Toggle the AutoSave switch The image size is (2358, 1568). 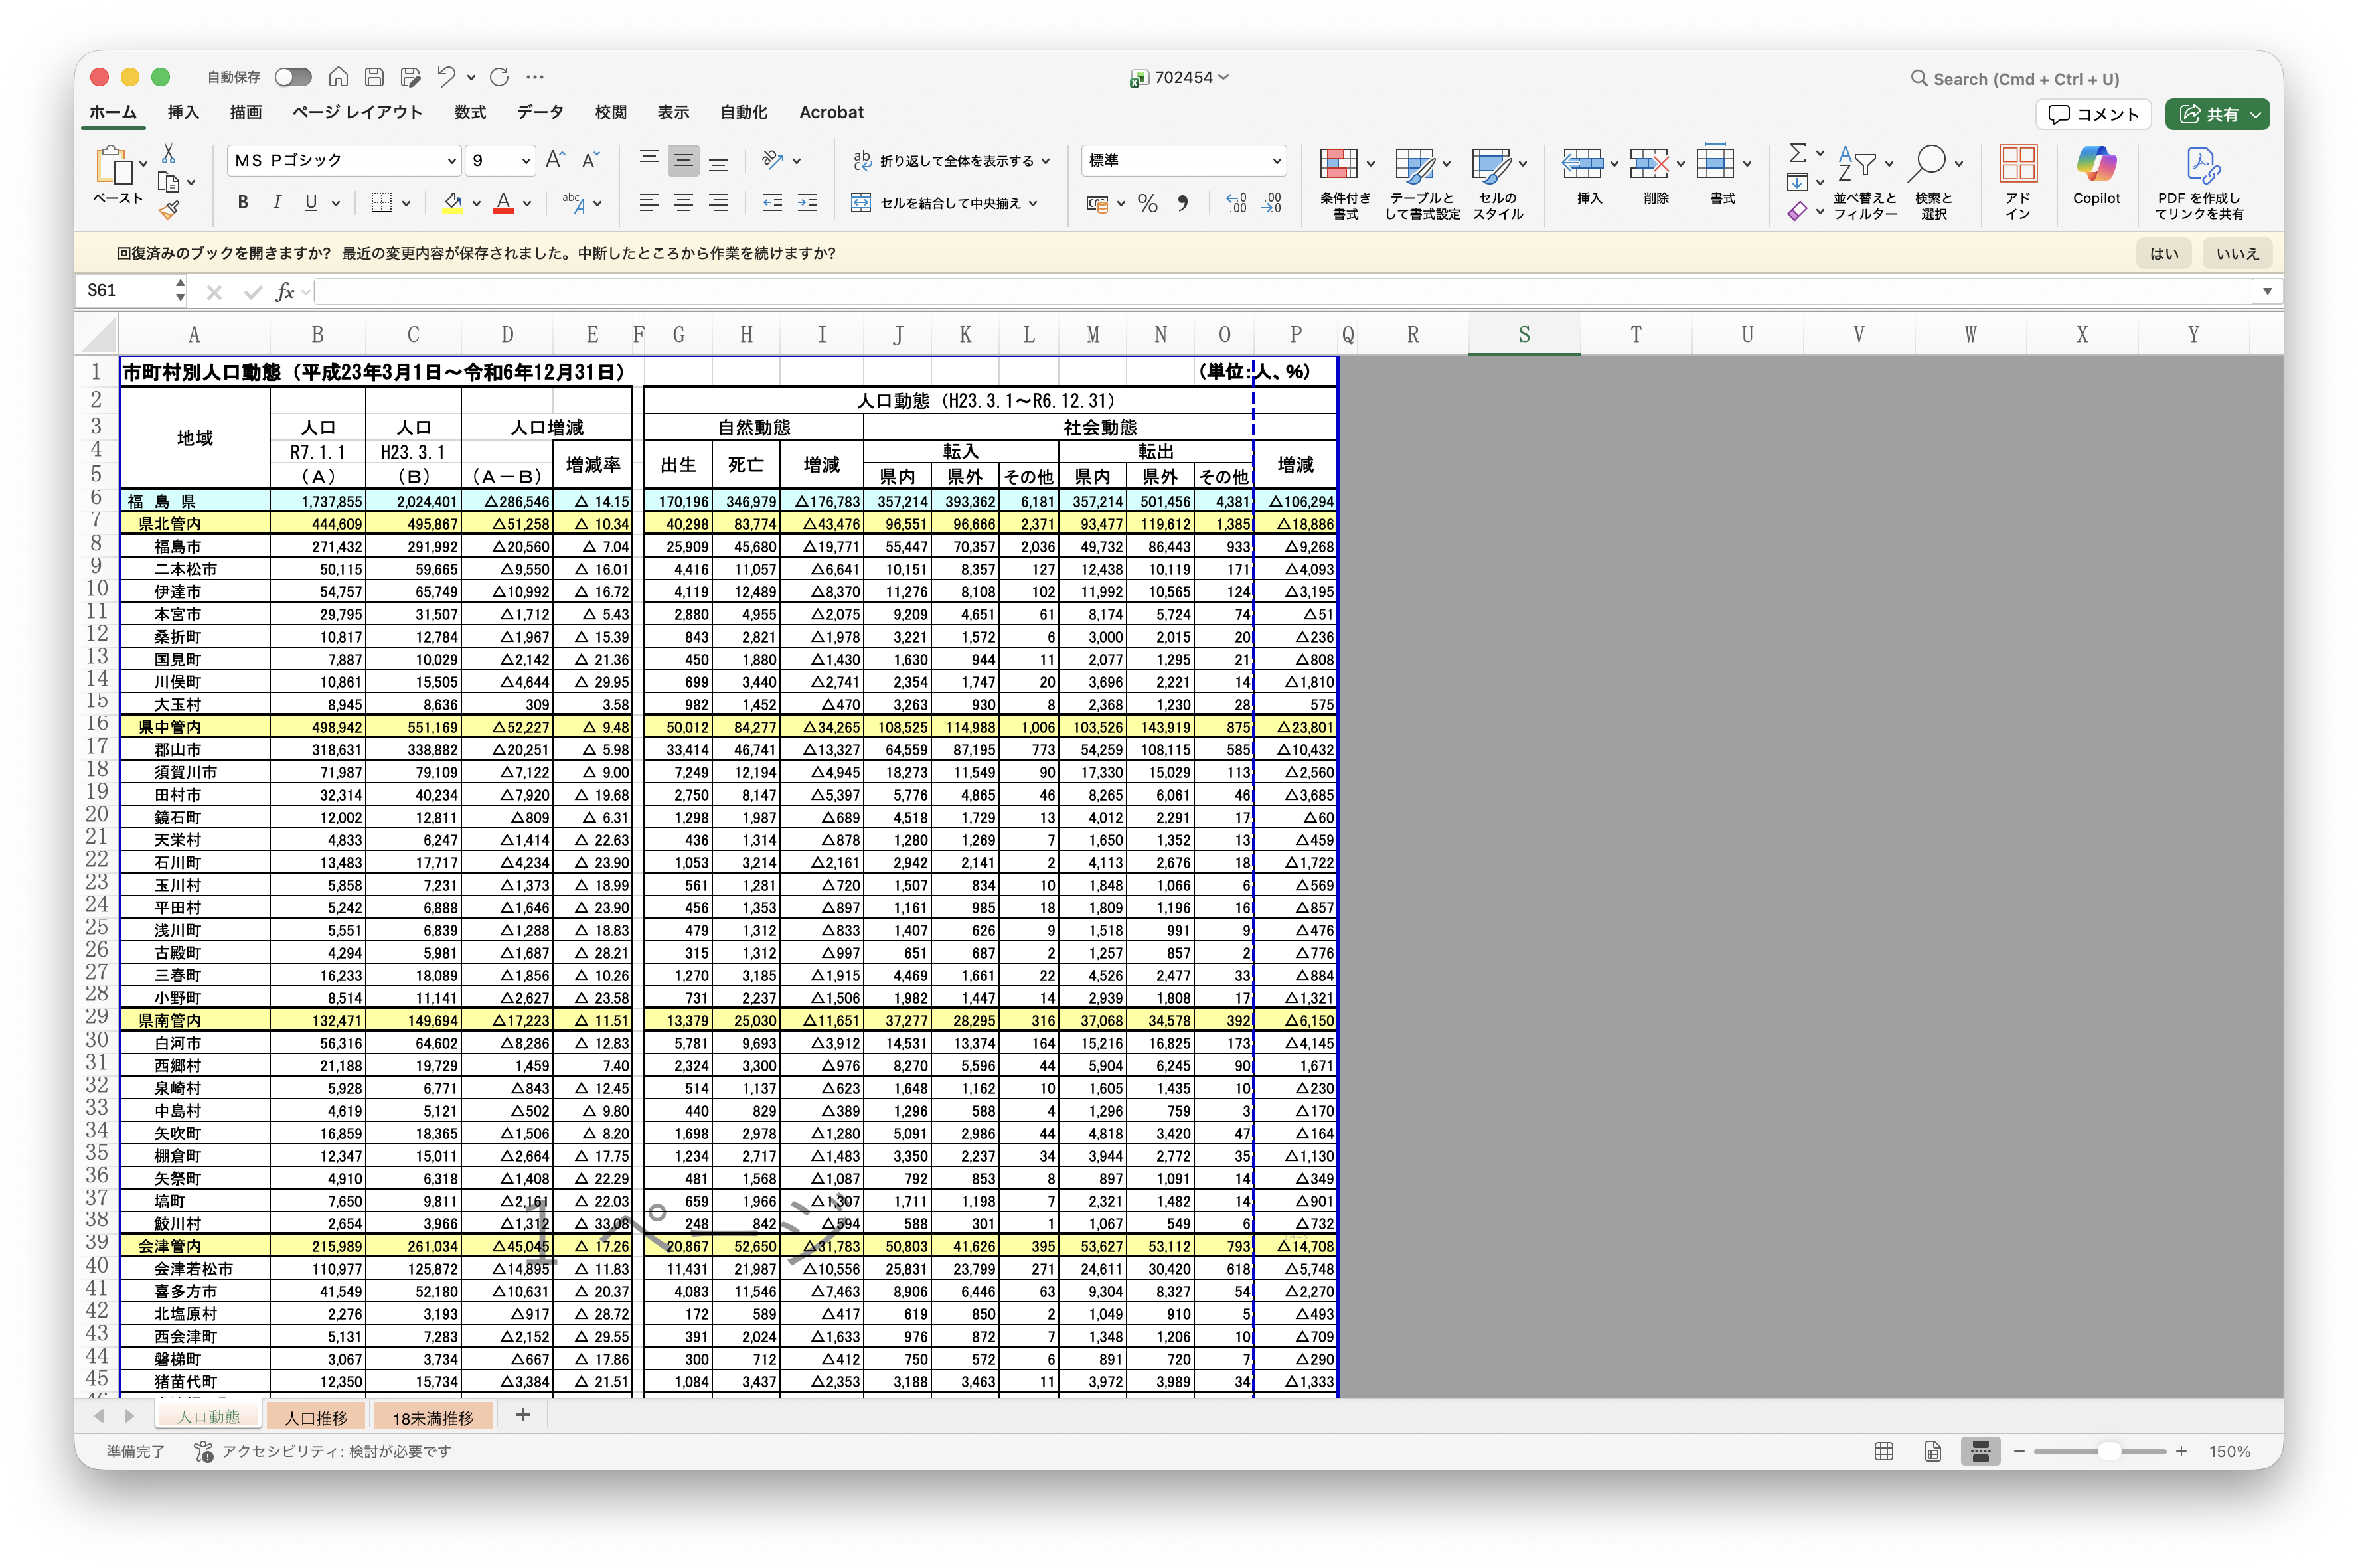click(x=293, y=77)
